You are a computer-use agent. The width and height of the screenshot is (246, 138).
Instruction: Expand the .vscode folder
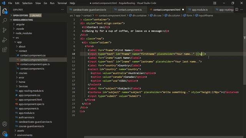click(x=20, y=29)
